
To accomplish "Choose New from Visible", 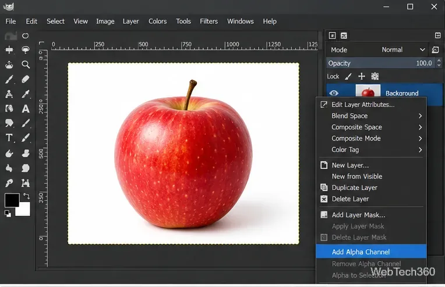I will [371, 177].
